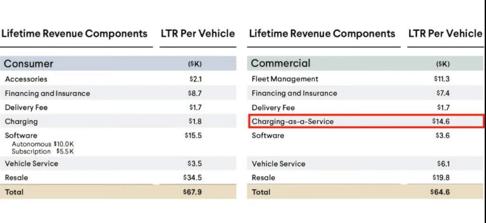
Task: Select the Commercial Software $3.6 value
Action: pos(443,135)
